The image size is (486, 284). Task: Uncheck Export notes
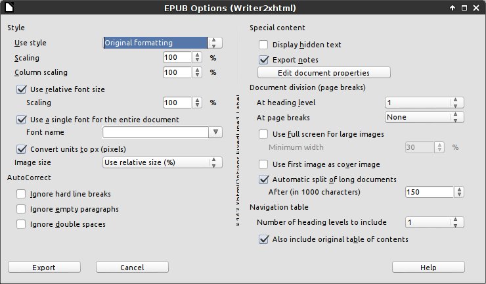(x=264, y=60)
